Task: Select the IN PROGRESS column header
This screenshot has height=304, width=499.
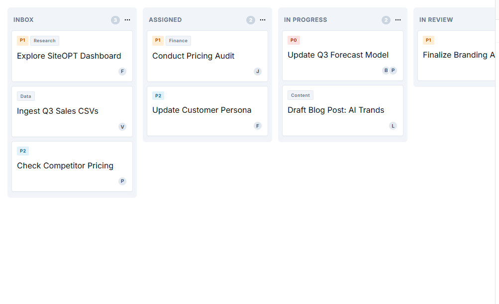Action: point(305,20)
